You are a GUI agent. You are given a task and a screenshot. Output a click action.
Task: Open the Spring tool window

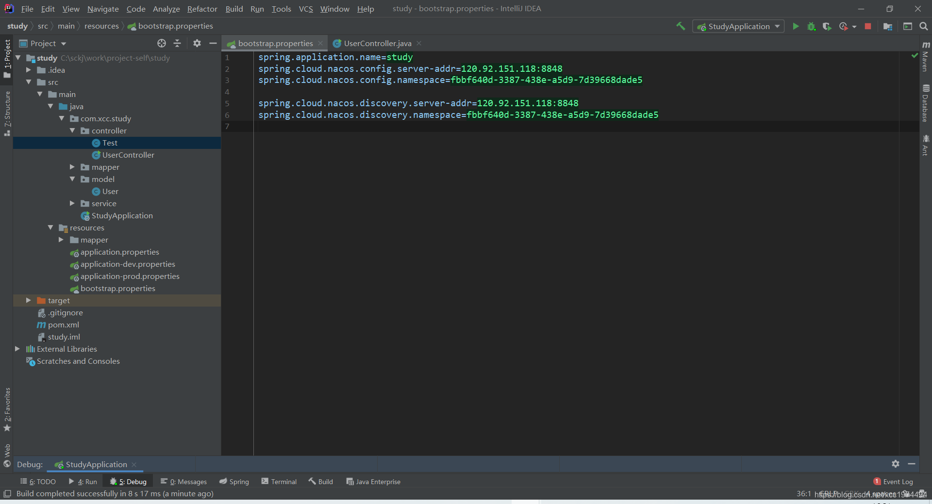[234, 482]
